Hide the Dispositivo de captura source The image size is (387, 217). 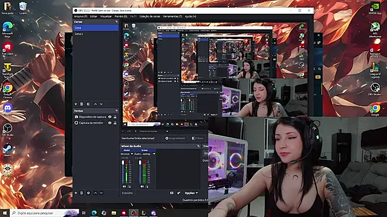tap(110, 117)
